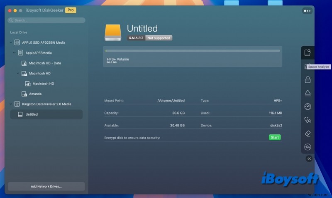This screenshot has width=332, height=198.
Task: Select AppleAPFSMedia in sidebar
Action: click(x=39, y=53)
